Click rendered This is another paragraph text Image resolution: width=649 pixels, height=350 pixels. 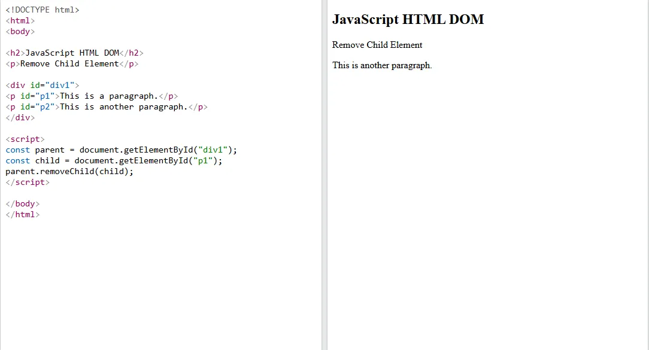[x=382, y=65]
